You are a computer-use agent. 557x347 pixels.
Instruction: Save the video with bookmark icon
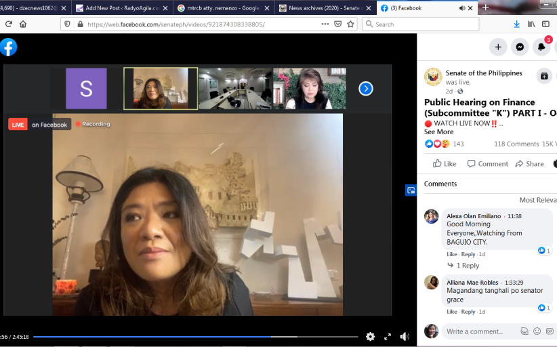click(544, 76)
